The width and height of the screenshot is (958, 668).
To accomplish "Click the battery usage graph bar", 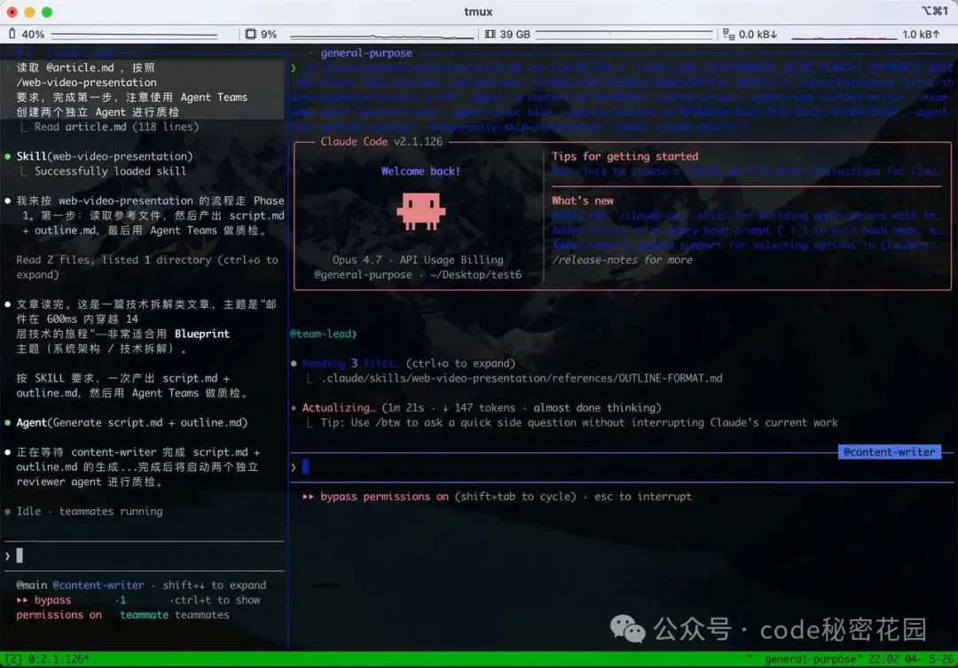I will click(135, 35).
